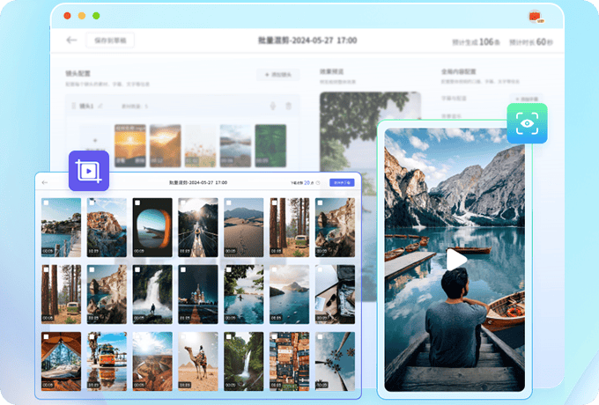Click the plus tile to add material
Viewport: 599px width, 405px height.
coord(92,139)
